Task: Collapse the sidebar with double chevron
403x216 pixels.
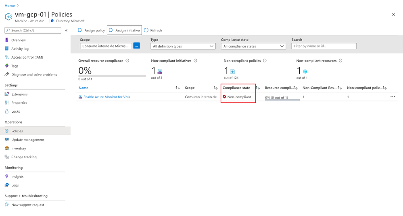Action: point(66,30)
